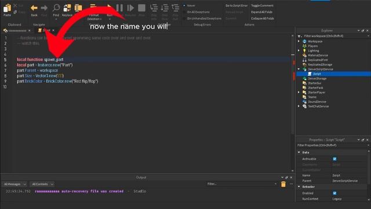Click the Paste clipboard icon
Image resolution: width=371 pixels, height=209 pixels.
pos(7,8)
